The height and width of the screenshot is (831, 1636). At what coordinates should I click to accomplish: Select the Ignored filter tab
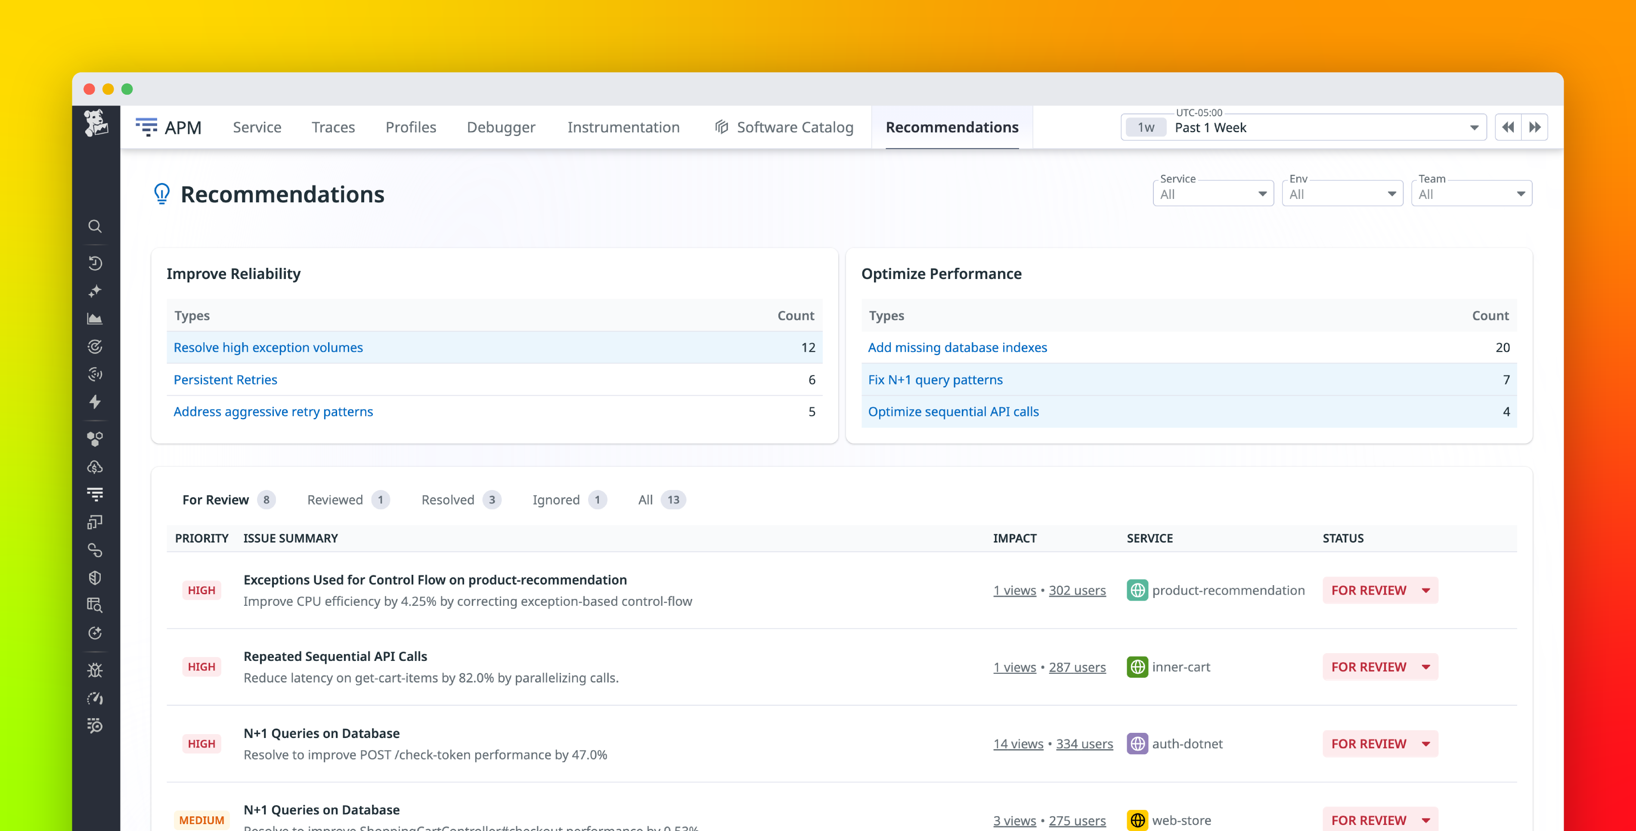pyautogui.click(x=556, y=500)
